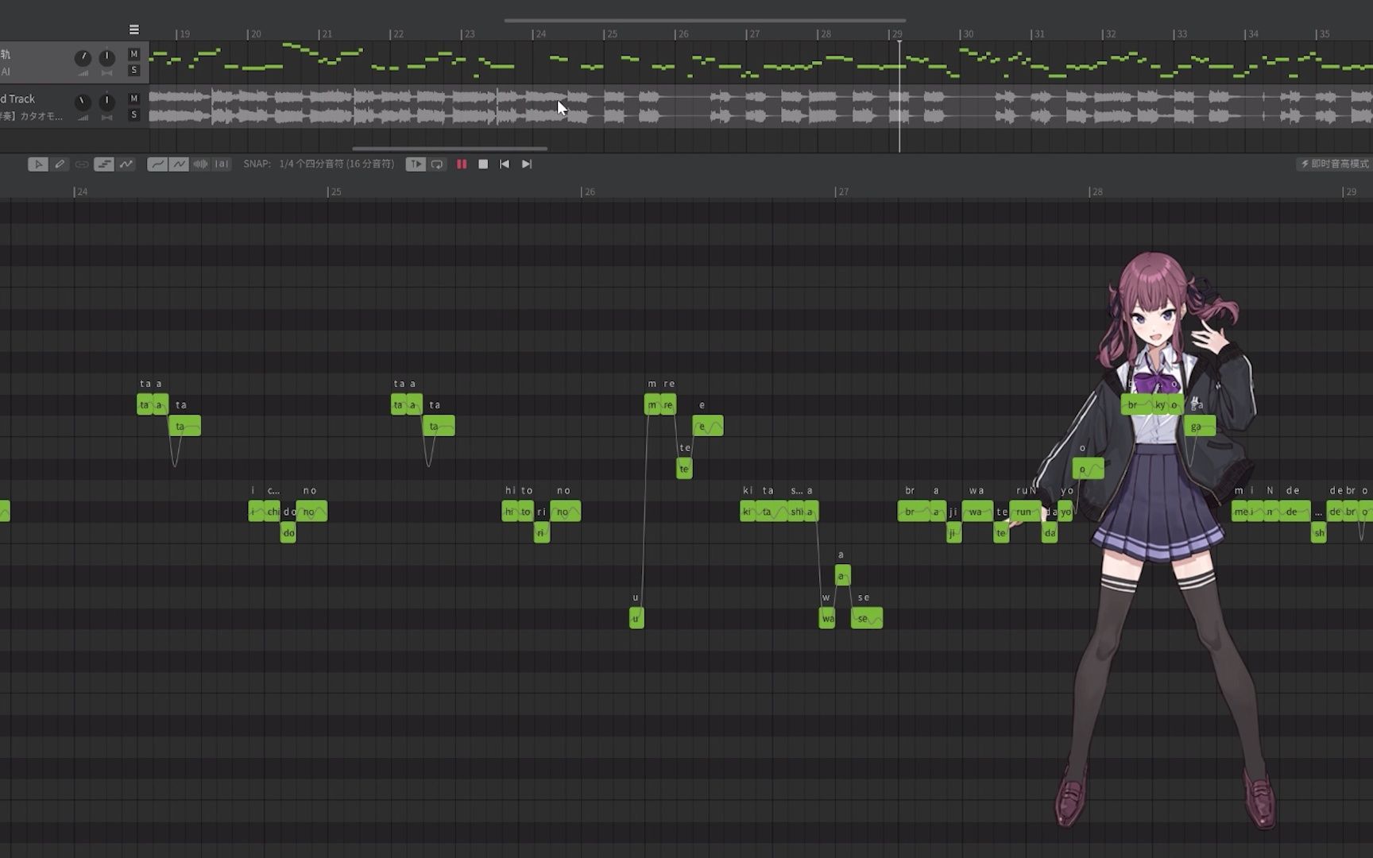The width and height of the screenshot is (1373, 858).
Task: Click the arrangement horizontal scrollbar below the tracks
Action: (450, 149)
